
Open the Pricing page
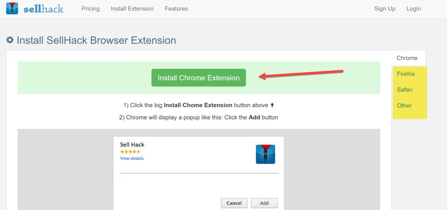pyautogui.click(x=90, y=9)
